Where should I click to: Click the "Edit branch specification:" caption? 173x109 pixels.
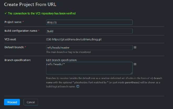point(61,60)
